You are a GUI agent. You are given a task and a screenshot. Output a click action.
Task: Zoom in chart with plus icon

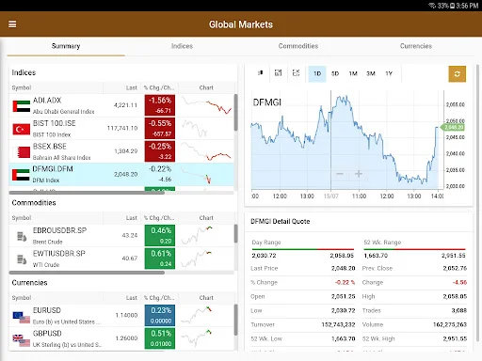coord(359,174)
